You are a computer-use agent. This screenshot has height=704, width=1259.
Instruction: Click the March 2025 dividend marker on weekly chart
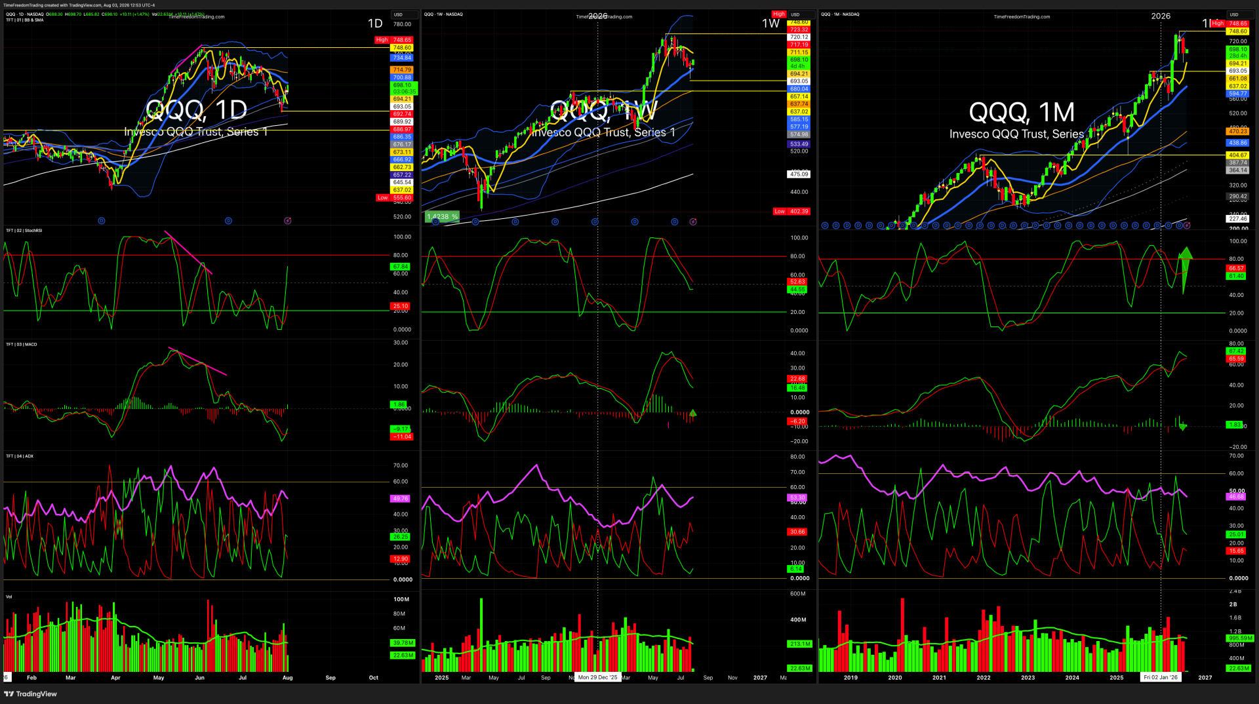click(475, 222)
